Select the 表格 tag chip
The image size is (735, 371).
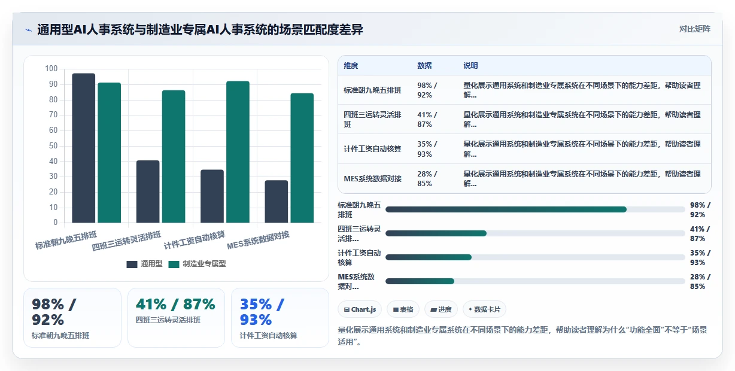click(x=403, y=309)
